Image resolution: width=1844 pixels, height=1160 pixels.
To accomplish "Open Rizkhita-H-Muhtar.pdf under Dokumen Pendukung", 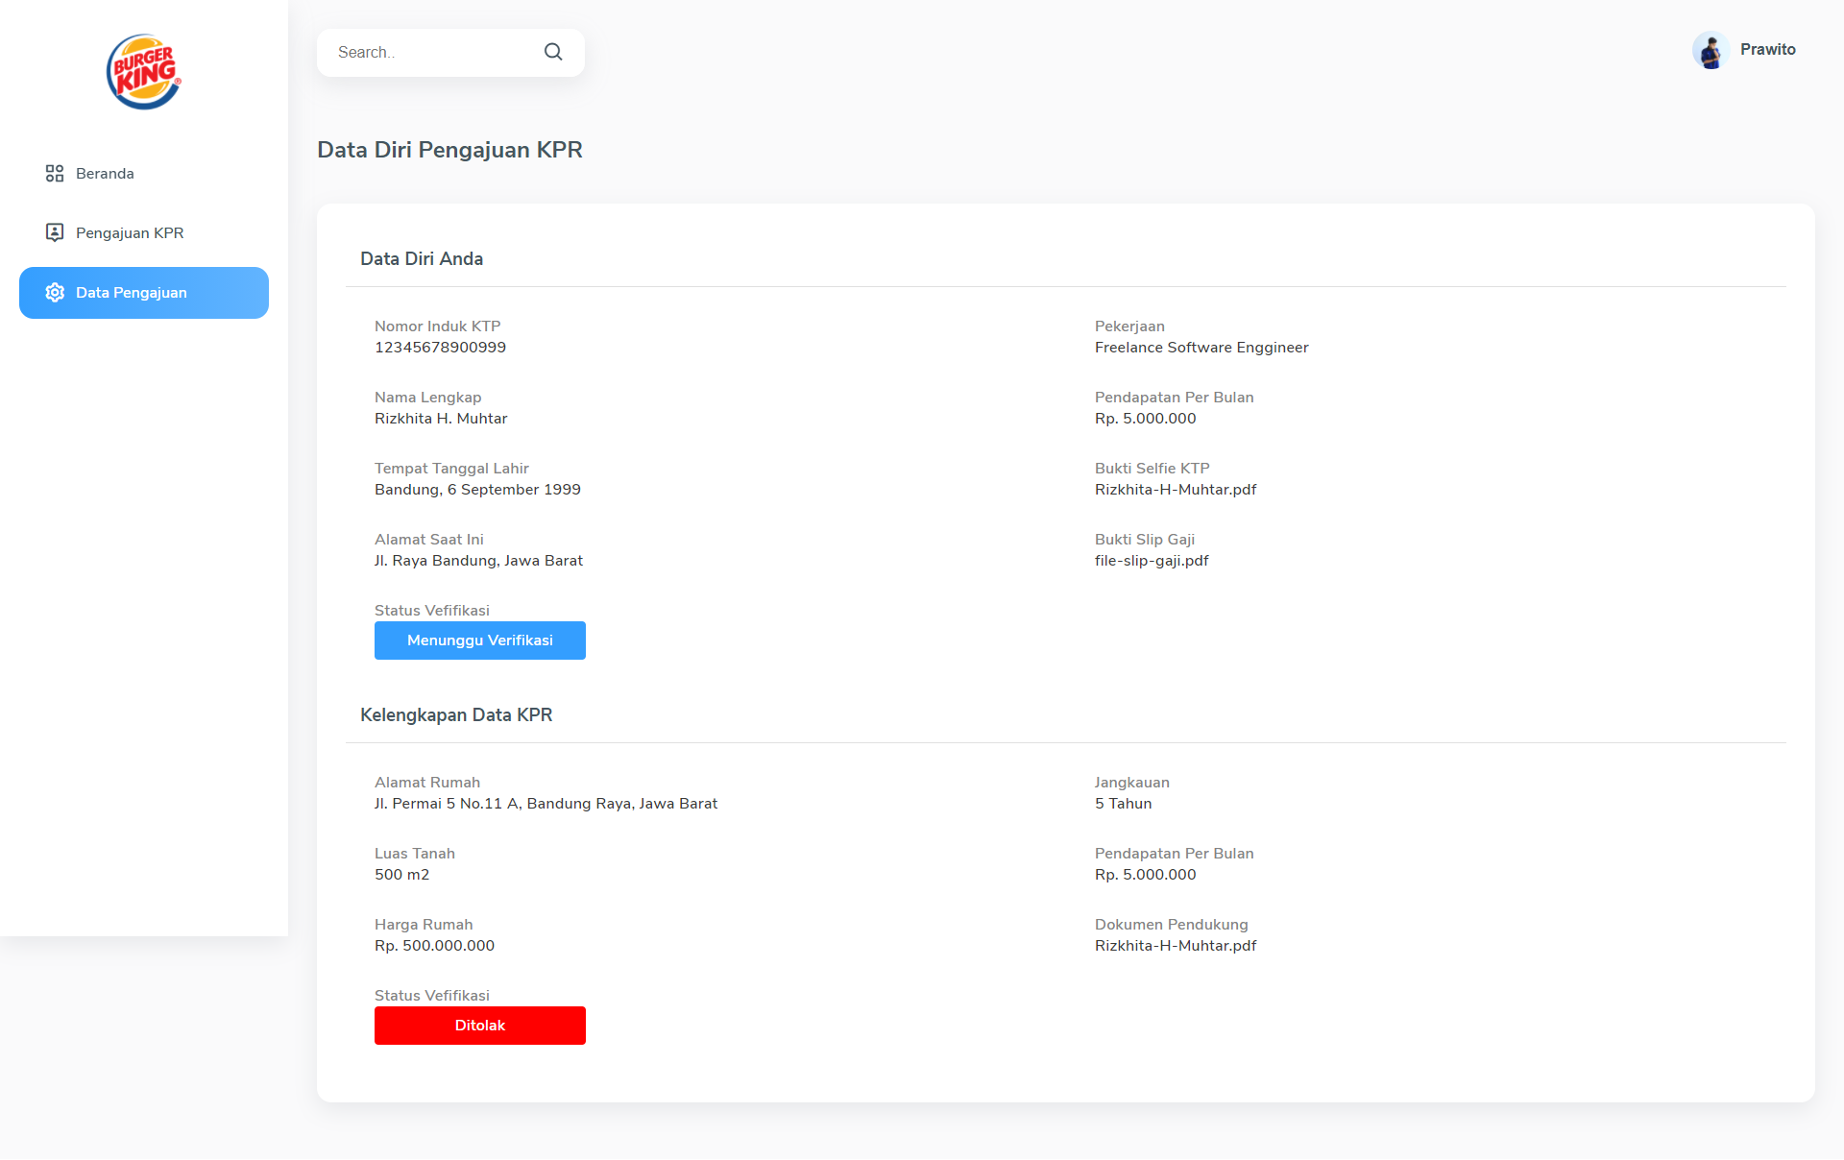I will [1175, 946].
